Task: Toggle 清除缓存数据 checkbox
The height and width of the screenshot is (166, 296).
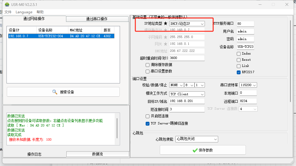Action: click(x=147, y=65)
